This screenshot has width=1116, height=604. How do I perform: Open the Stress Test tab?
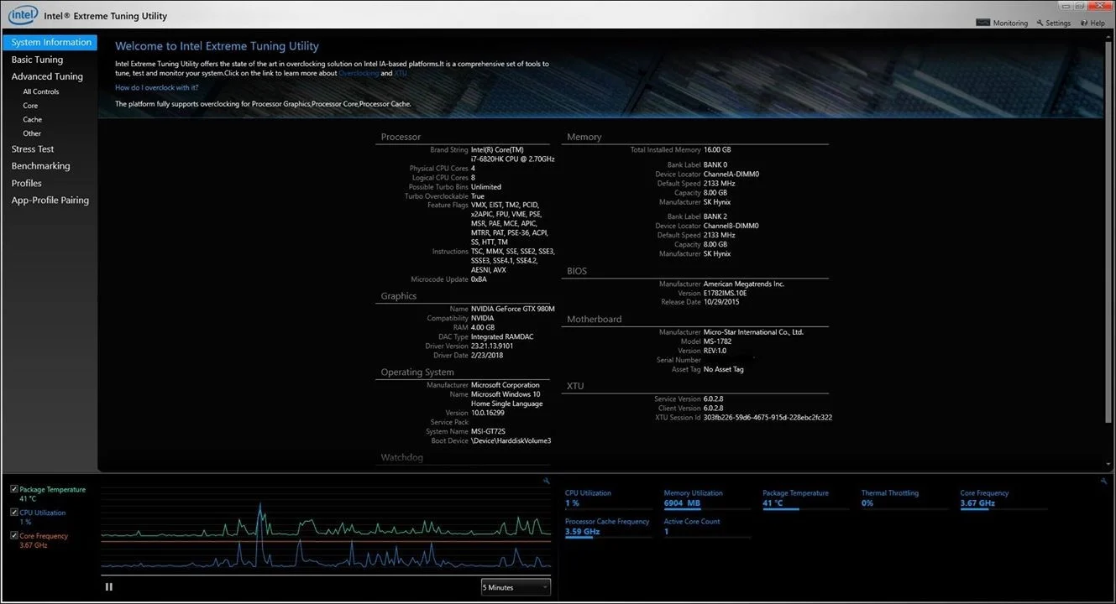point(33,149)
